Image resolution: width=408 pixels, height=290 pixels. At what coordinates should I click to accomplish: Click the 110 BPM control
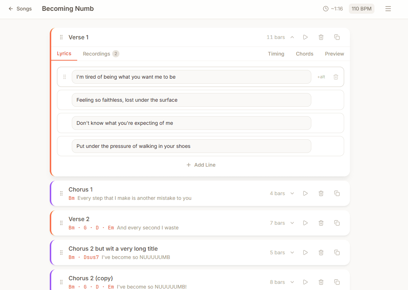pyautogui.click(x=361, y=8)
